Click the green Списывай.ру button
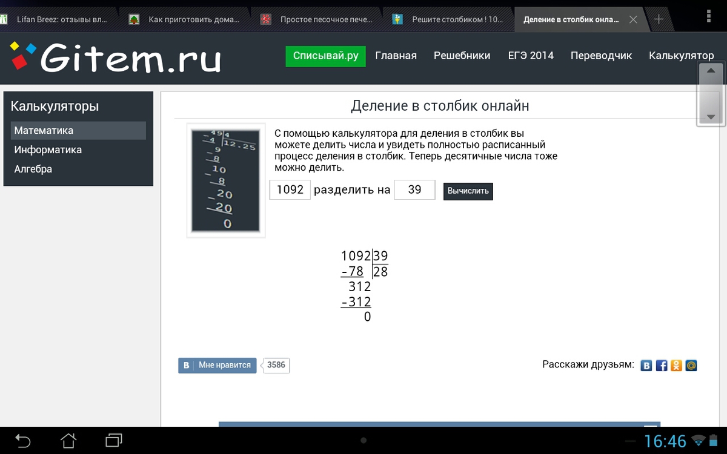This screenshot has height=454, width=727. [325, 56]
